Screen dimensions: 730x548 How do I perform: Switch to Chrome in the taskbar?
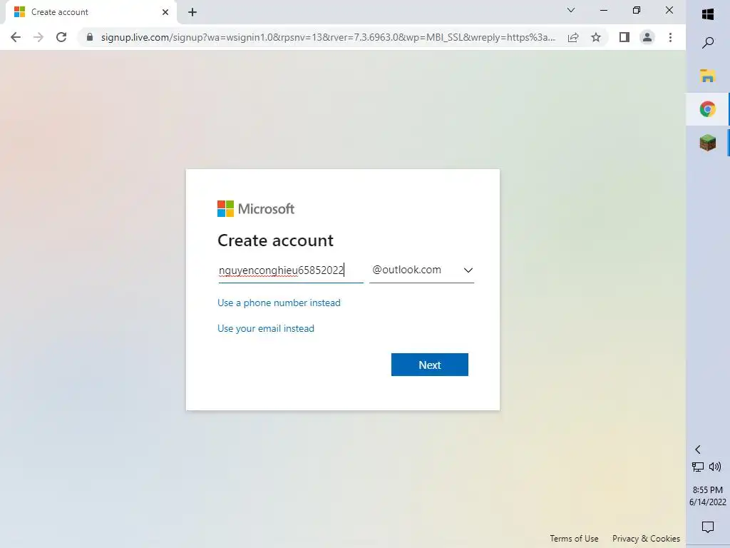pos(708,109)
